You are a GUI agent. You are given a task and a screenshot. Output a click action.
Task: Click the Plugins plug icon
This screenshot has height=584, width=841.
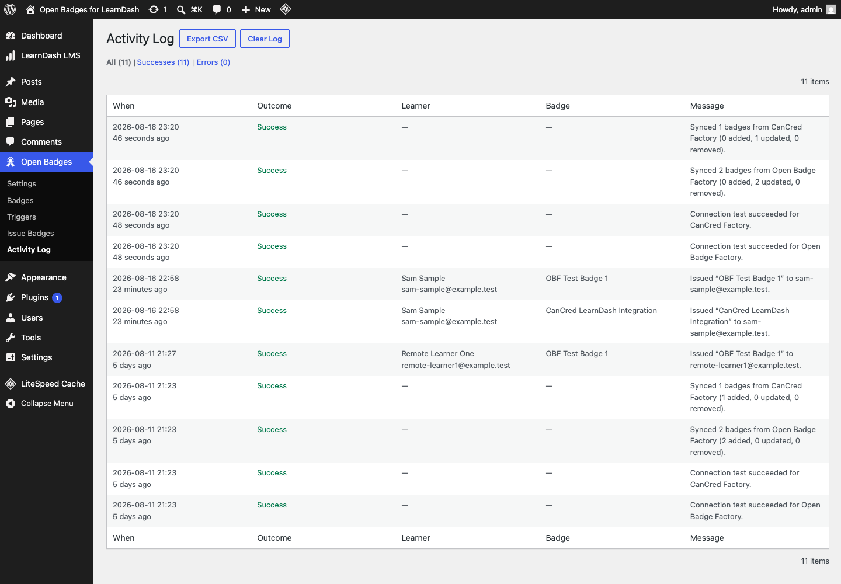tap(11, 297)
